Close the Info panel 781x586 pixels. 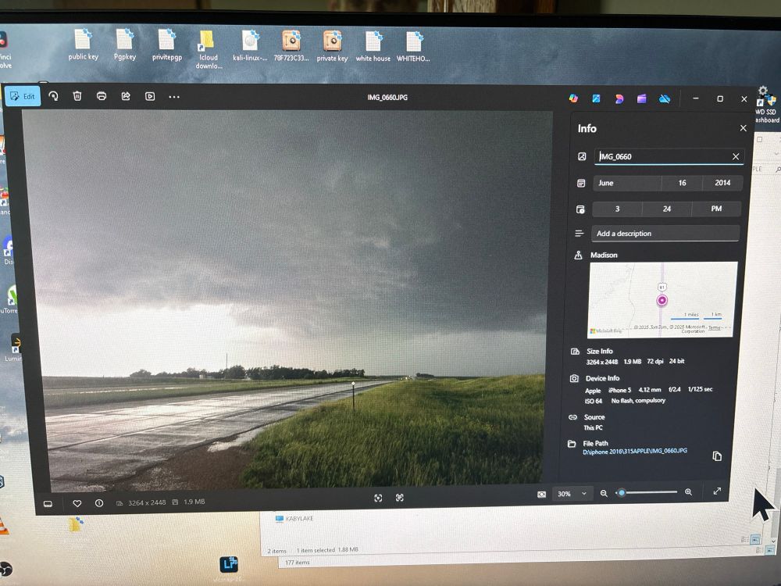pos(744,128)
